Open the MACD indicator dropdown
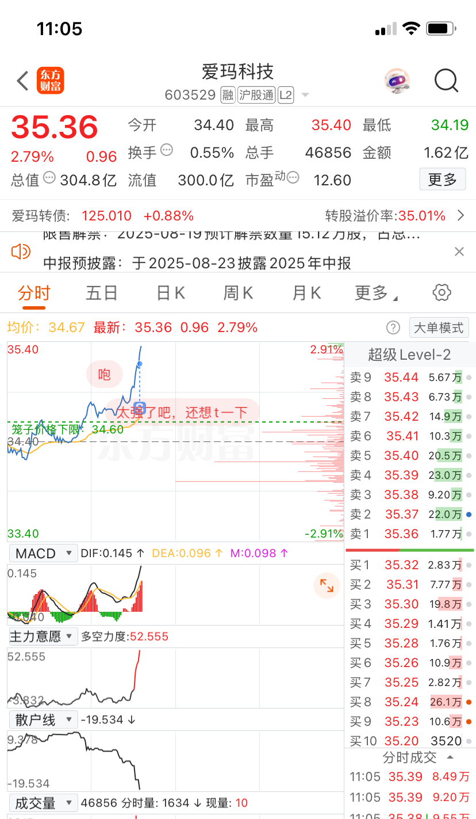Viewport: 476px width, 819px height. [x=43, y=553]
